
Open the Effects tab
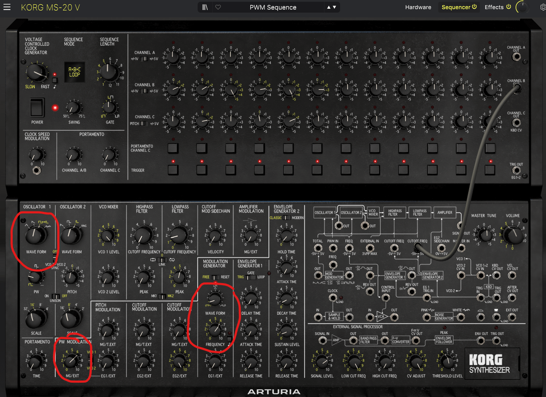pos(494,7)
